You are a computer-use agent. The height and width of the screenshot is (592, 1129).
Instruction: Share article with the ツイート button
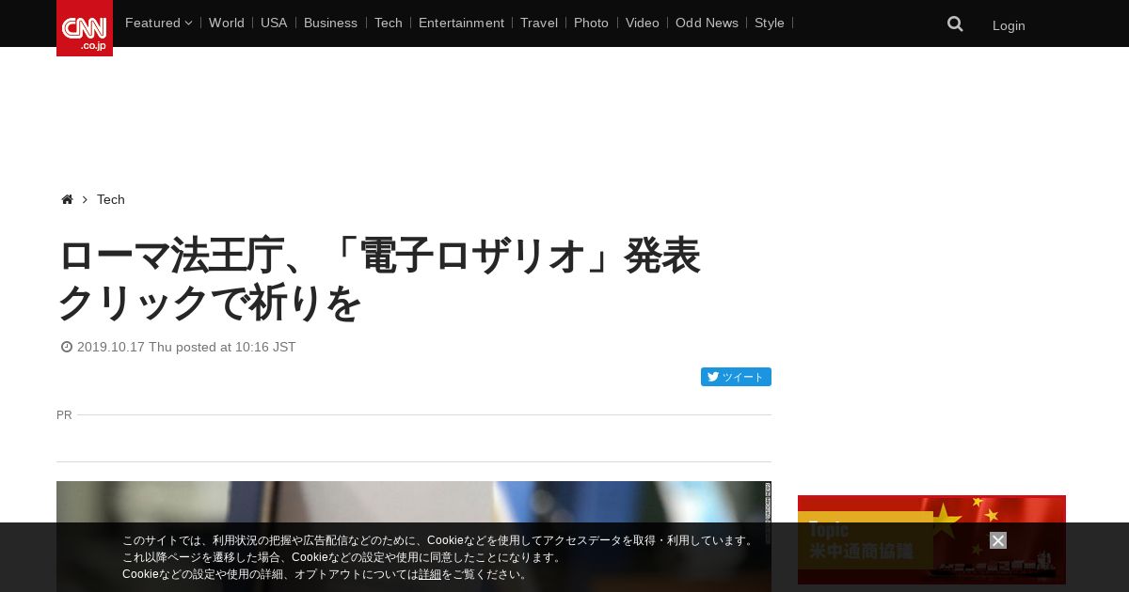(x=736, y=377)
